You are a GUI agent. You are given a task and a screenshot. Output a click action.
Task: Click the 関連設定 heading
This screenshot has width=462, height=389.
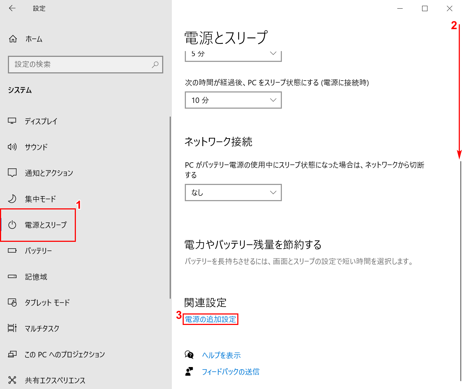click(205, 303)
